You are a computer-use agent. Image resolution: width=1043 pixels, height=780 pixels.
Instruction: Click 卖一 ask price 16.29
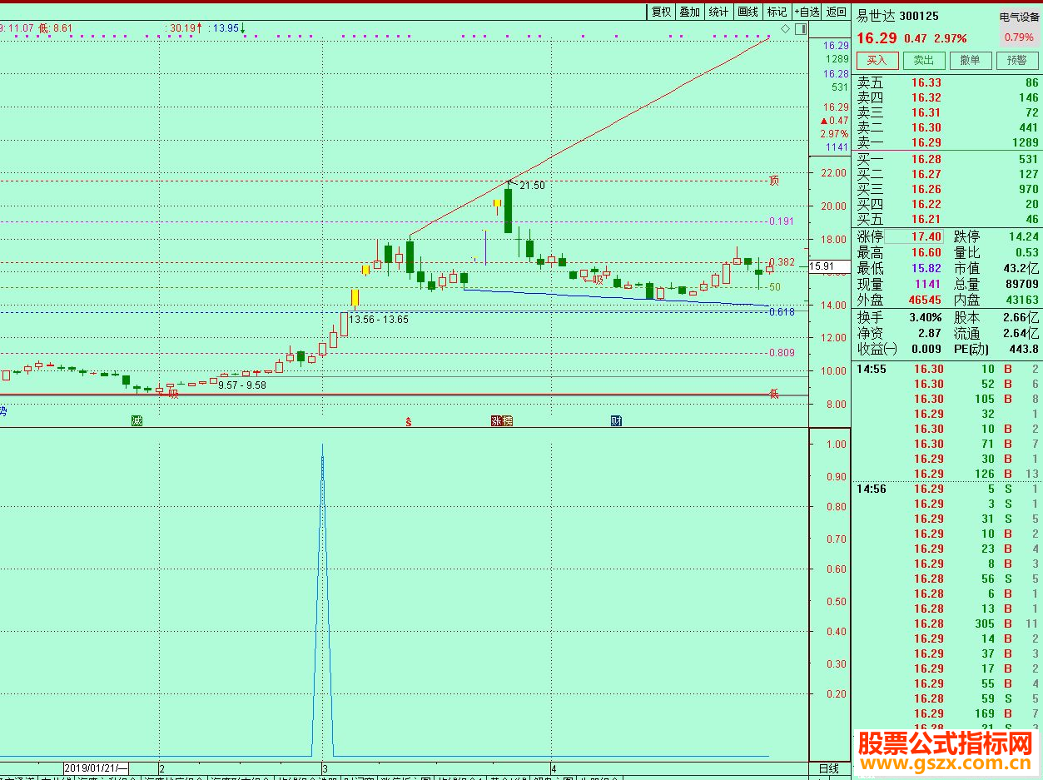coord(926,142)
